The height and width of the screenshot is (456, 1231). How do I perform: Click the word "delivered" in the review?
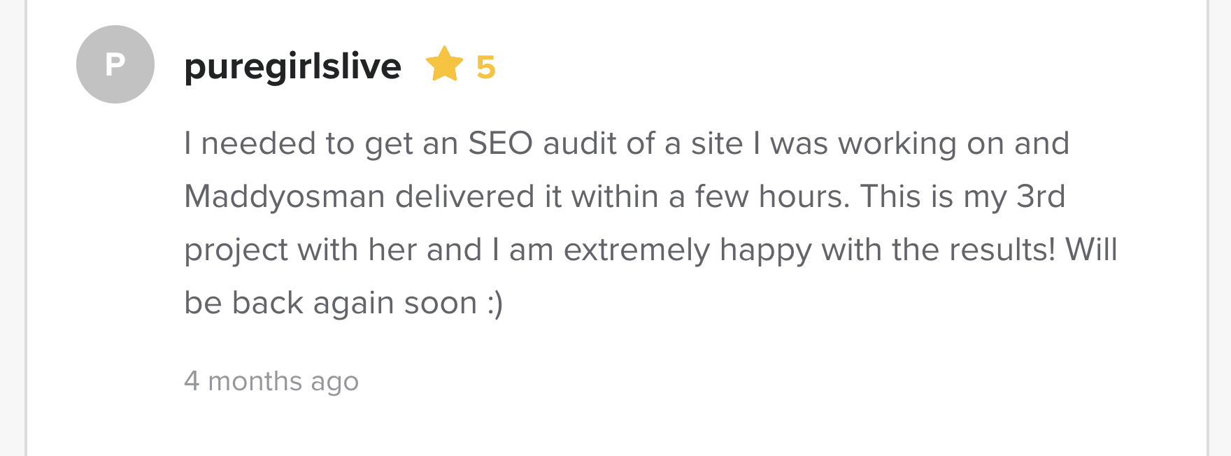pyautogui.click(x=465, y=197)
